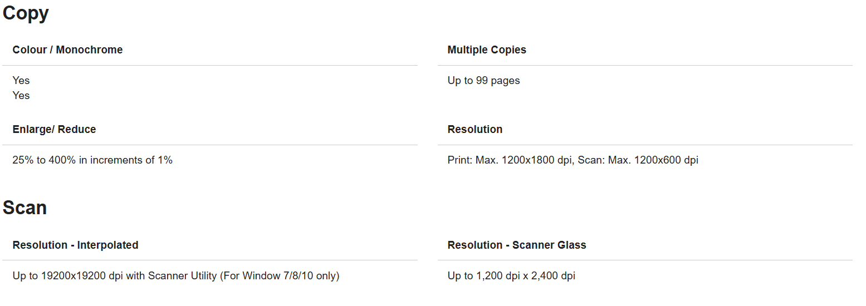Click the first Yes under Colour / Monochrome
866x306 pixels.
click(x=21, y=81)
